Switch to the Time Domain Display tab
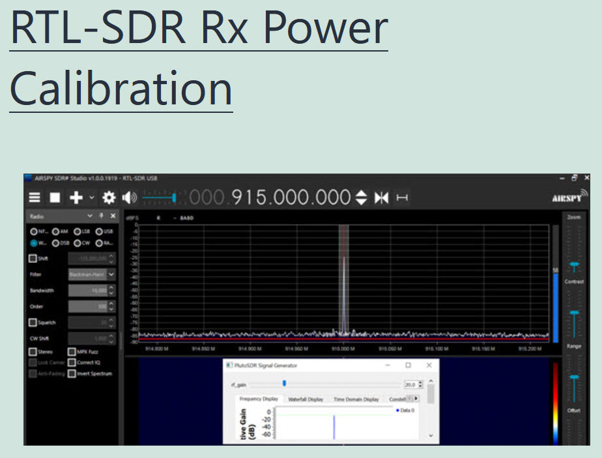Screen dimensions: 602x458 (x=356, y=399)
